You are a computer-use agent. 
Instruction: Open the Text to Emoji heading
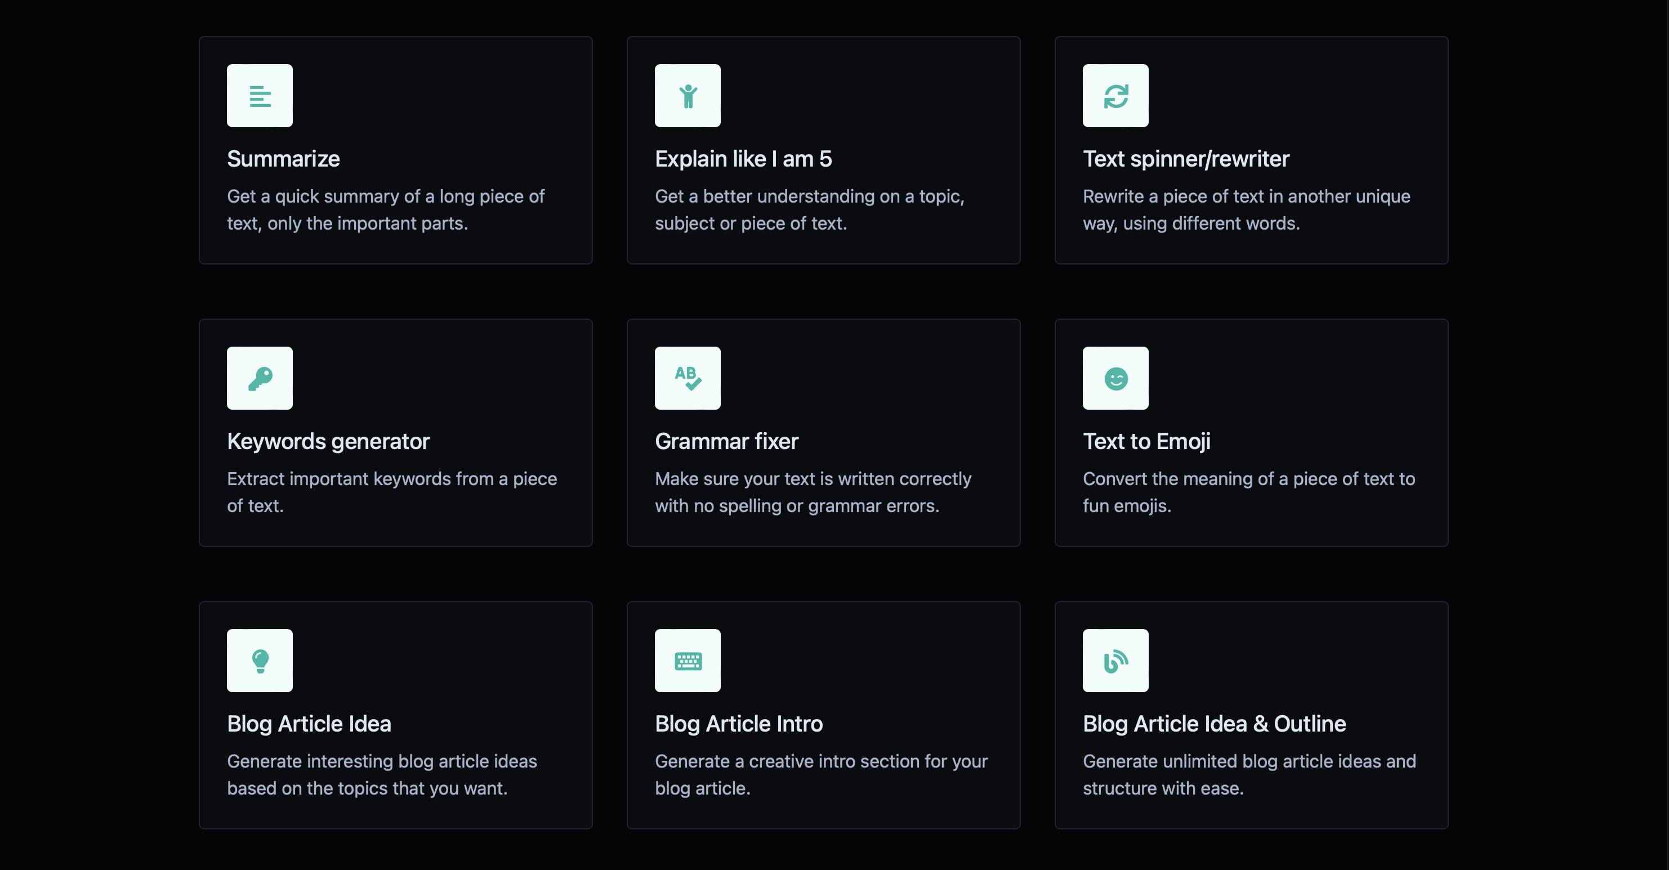click(1146, 441)
